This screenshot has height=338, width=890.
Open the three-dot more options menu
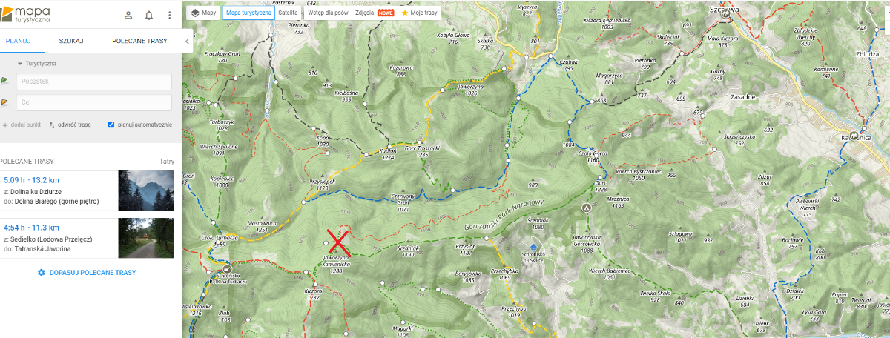click(x=170, y=15)
